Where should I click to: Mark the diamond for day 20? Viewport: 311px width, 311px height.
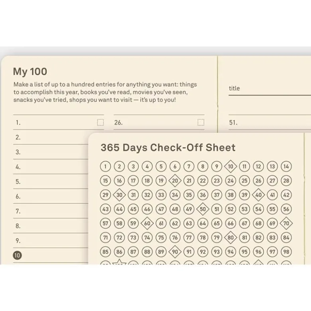(175, 180)
